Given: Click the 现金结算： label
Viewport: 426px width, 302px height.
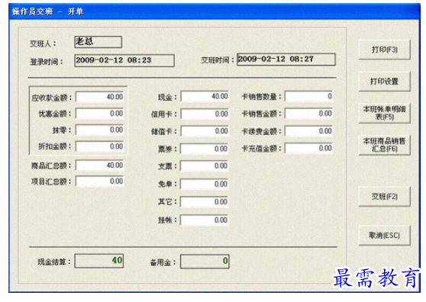Looking at the screenshot, I should point(54,262).
